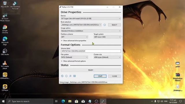Open File Explorer from taskbar
This screenshot has height=104, width=185.
point(70,101)
